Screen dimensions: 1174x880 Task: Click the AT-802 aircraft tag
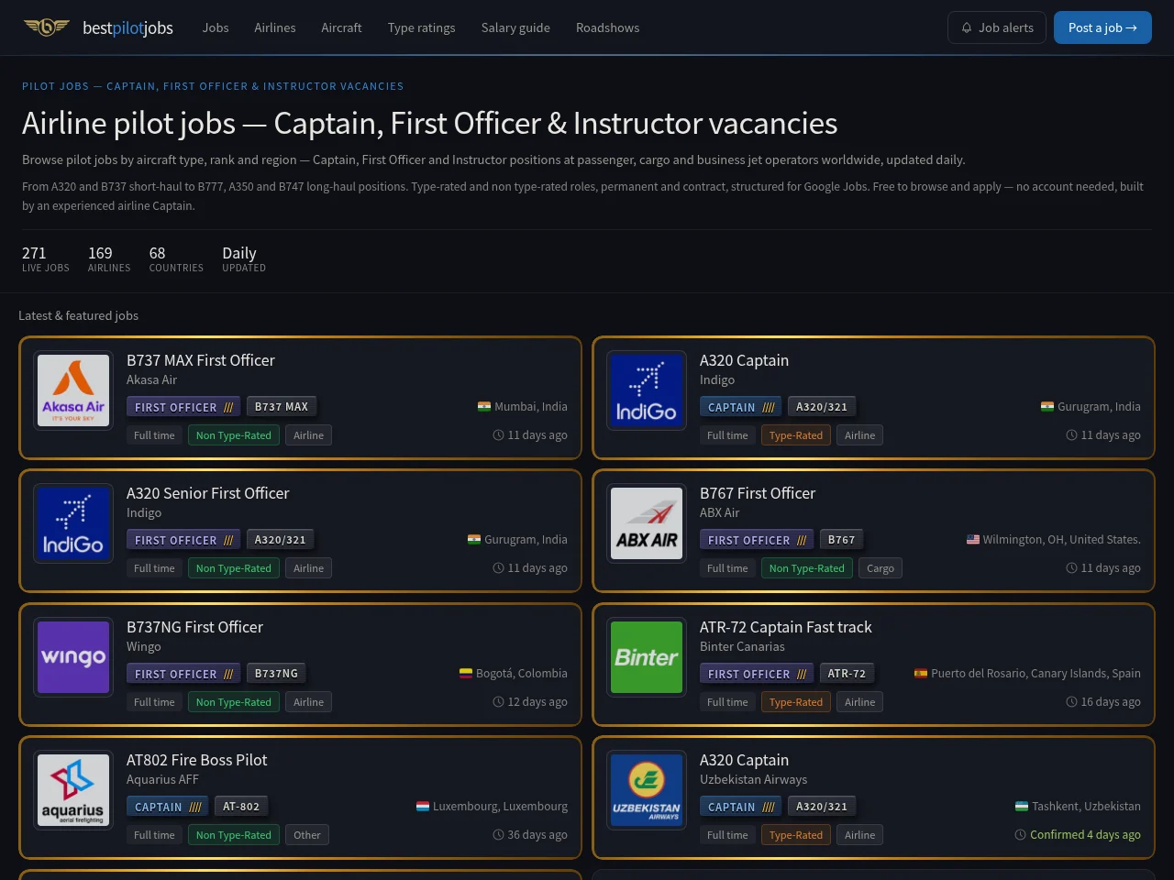click(241, 806)
